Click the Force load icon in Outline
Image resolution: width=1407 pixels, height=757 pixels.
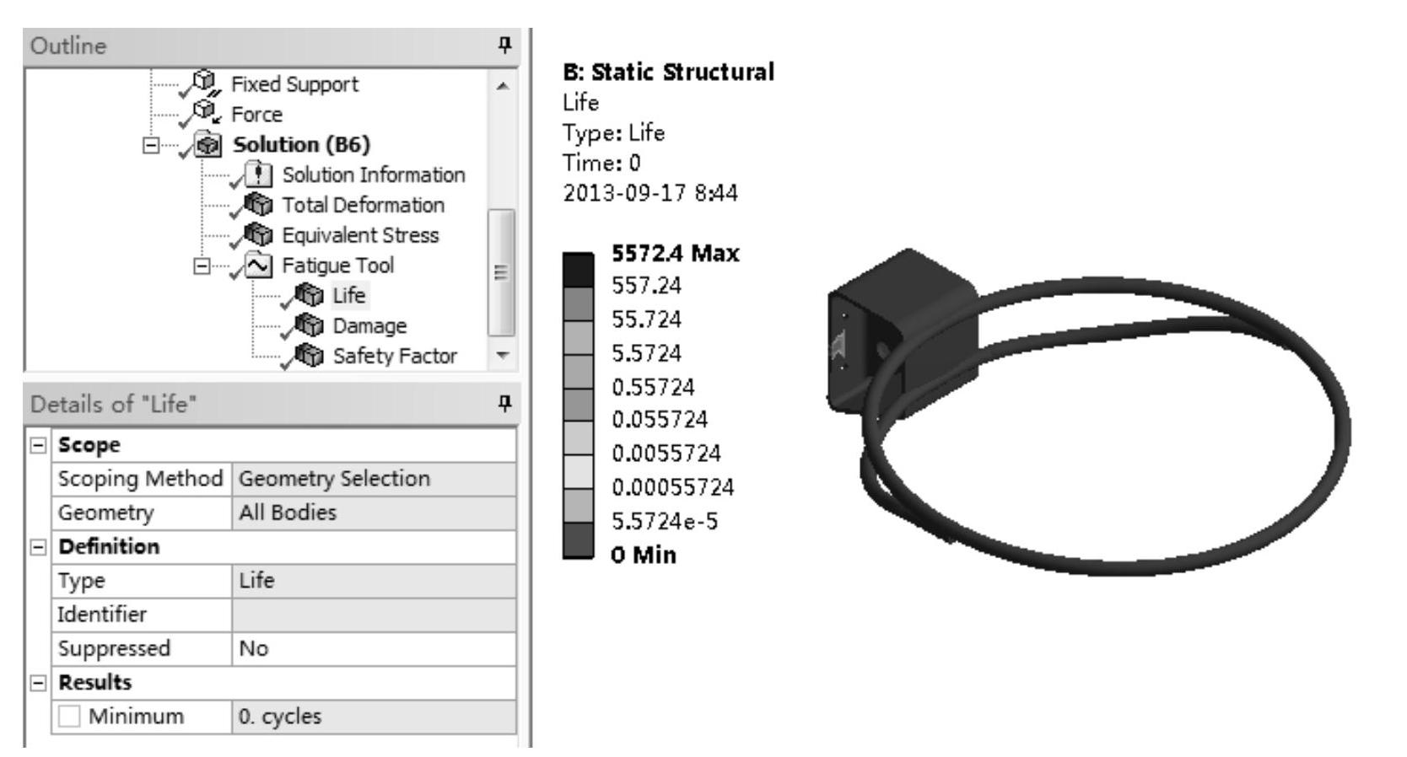point(204,113)
